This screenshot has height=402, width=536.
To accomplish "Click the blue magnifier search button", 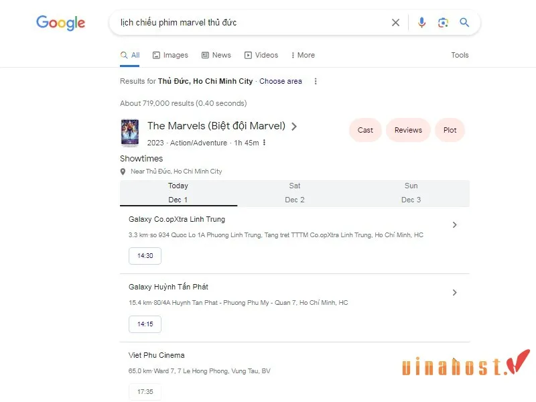I will [464, 23].
